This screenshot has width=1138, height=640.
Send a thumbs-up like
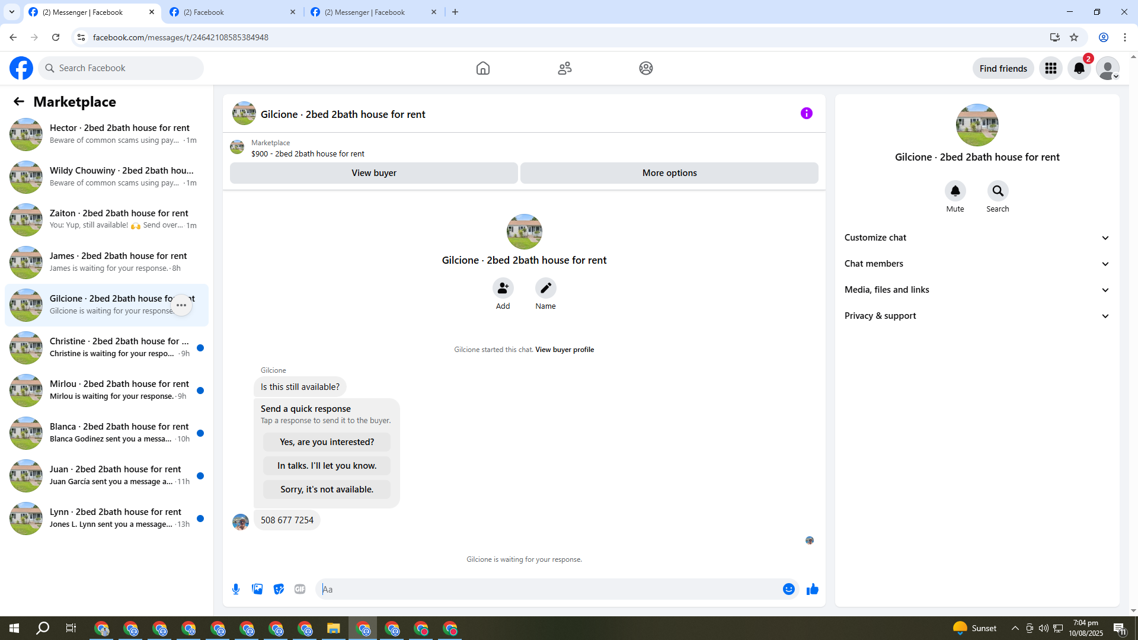812,589
